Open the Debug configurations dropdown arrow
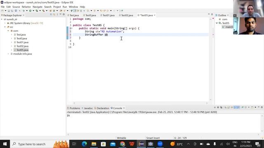The image size is (264, 148). tap(27, 11)
